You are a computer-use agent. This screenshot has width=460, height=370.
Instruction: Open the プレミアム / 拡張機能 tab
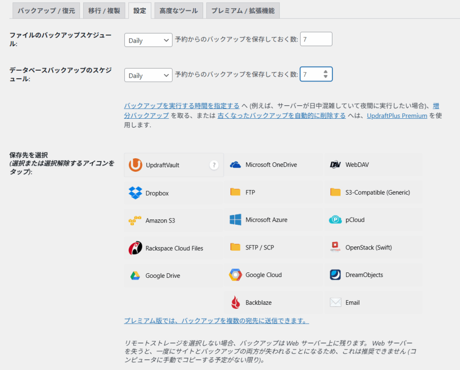243,11
